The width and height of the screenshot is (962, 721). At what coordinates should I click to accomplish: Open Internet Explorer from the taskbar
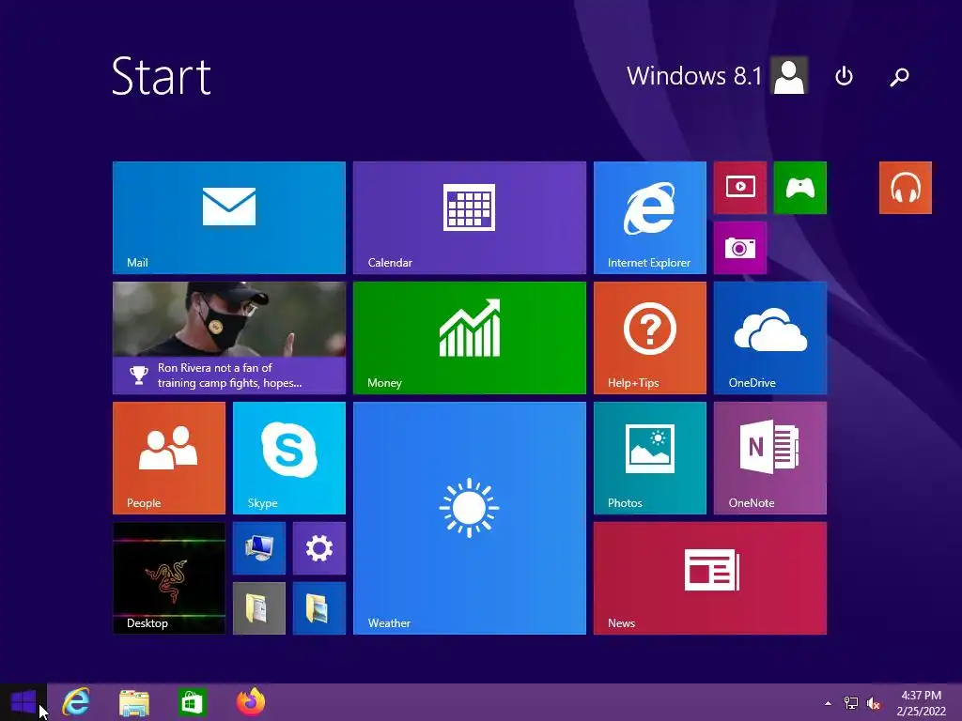(x=76, y=702)
